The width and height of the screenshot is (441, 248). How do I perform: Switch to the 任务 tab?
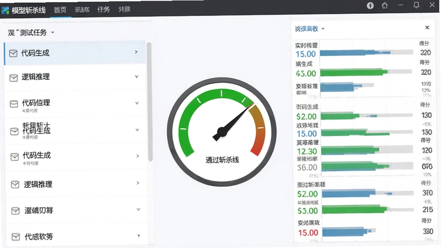[104, 9]
